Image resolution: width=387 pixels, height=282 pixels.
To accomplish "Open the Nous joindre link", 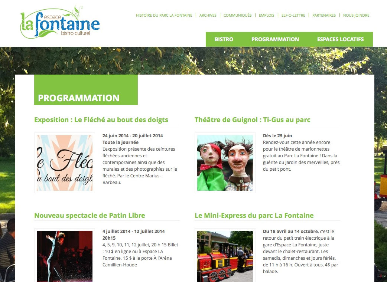I will point(356,15).
